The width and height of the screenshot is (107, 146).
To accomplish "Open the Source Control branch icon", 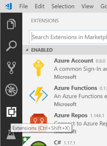I will (11, 68).
